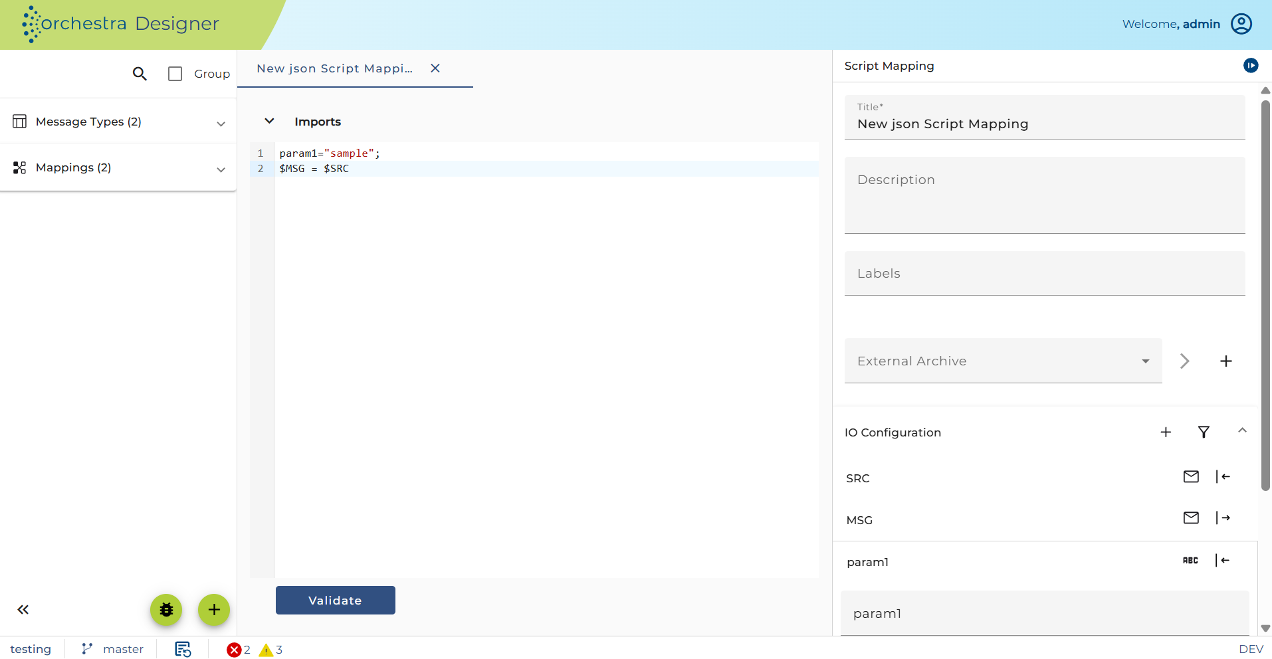The width and height of the screenshot is (1272, 659).
Task: Click the search magnifier icon
Action: pyautogui.click(x=140, y=74)
